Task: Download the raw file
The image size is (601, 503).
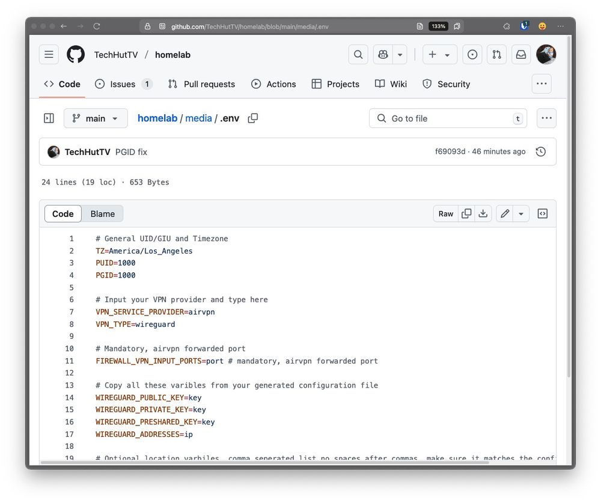Action: click(x=483, y=213)
